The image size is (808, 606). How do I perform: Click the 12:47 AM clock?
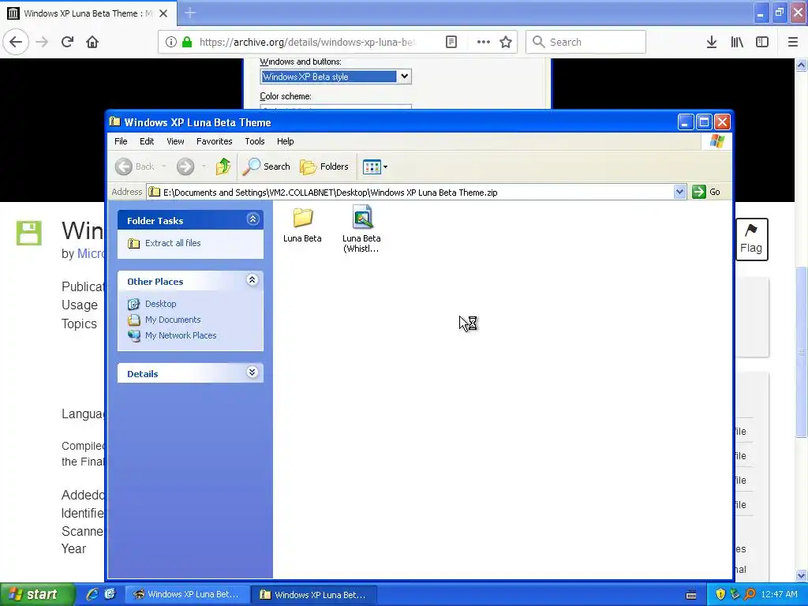coord(779,595)
